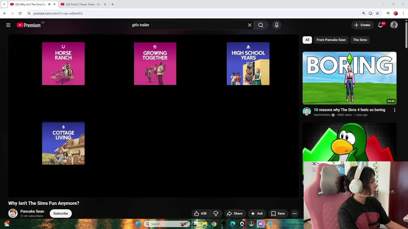Bookmark this page with the star

377,13
